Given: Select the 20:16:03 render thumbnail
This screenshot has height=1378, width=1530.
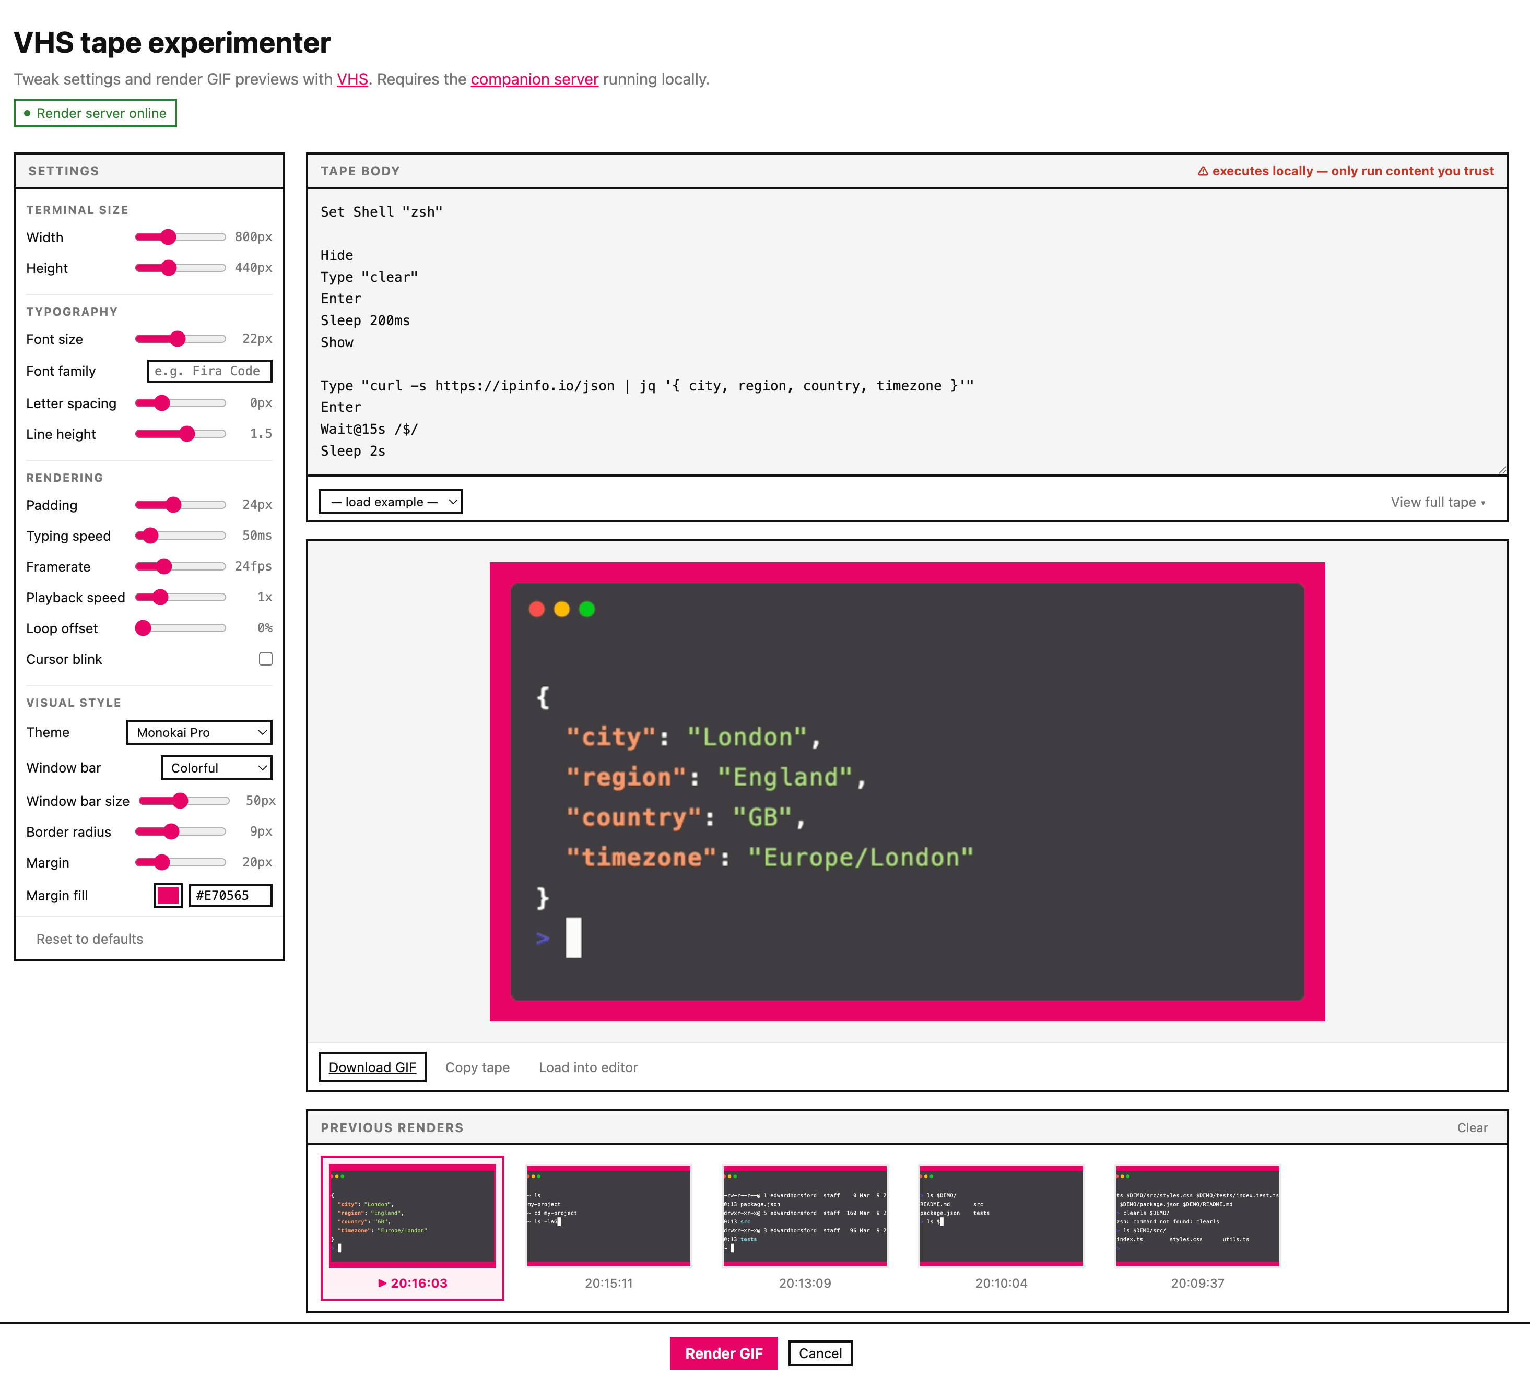Looking at the screenshot, I should 412,1227.
